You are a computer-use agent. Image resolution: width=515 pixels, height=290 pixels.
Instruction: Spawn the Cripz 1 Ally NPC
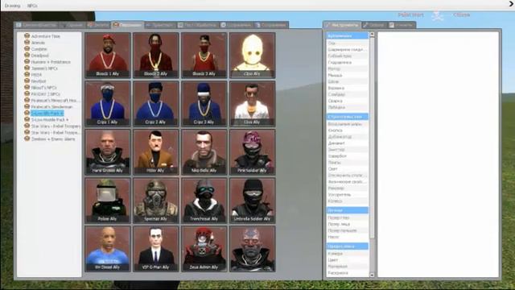(107, 104)
